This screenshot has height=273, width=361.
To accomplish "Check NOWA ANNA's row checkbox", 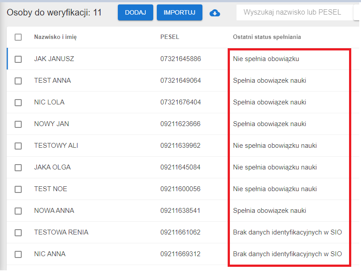I will [x=18, y=210].
